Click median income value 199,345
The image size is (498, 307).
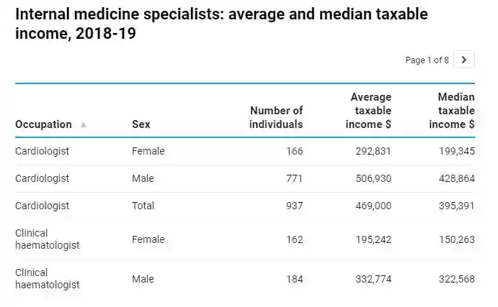tap(457, 151)
